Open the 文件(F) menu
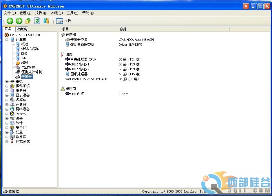Viewport: 272px width, 196px height. pyautogui.click(x=10, y=13)
